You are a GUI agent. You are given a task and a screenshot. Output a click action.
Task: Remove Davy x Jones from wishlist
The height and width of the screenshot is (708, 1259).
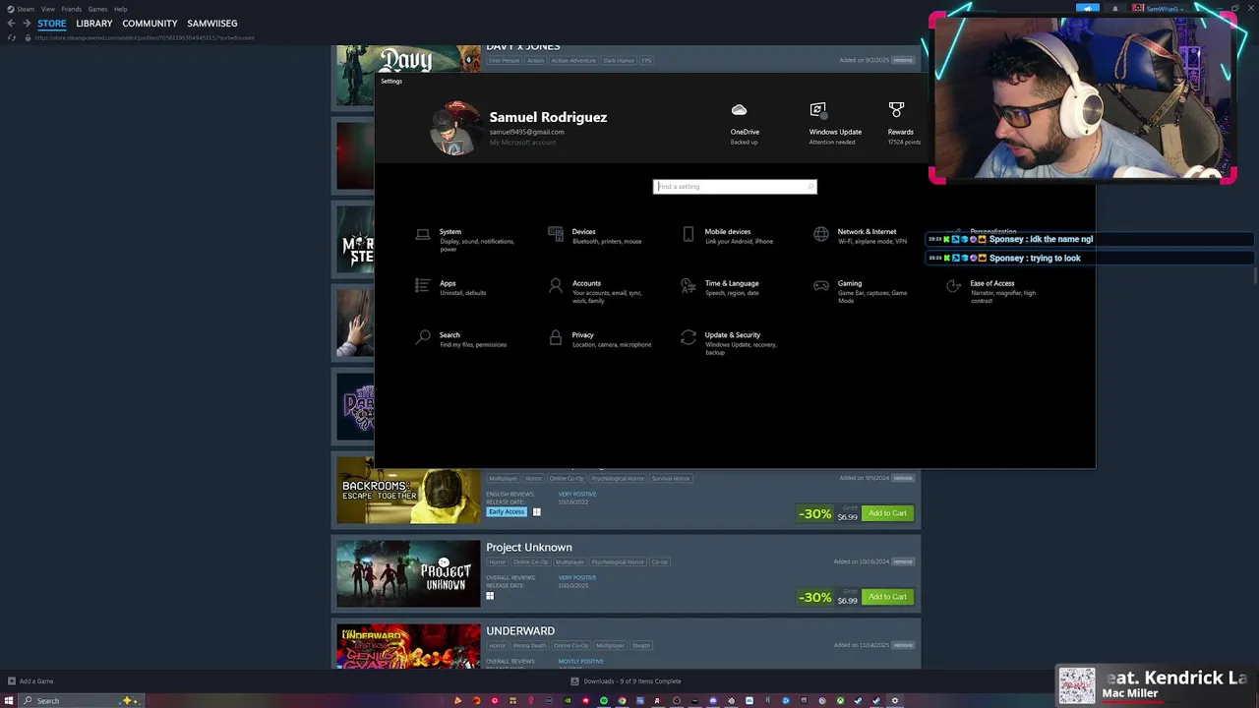point(903,60)
